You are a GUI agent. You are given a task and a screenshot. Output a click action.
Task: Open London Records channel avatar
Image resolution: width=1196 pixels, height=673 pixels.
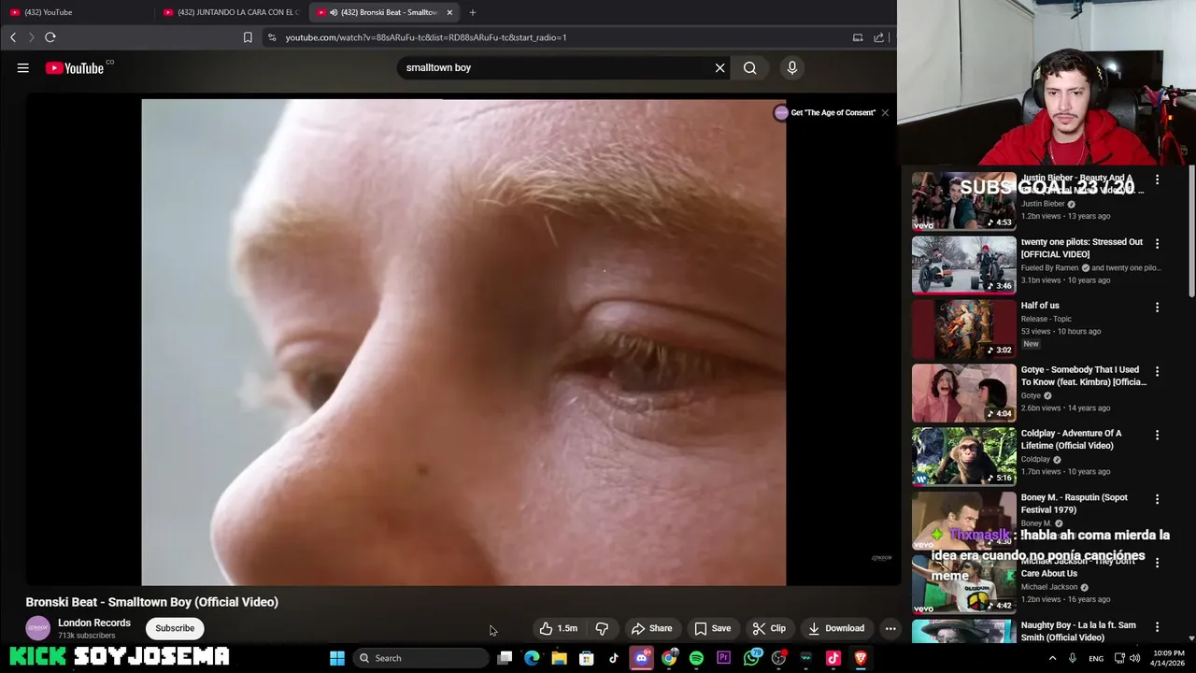point(37,628)
